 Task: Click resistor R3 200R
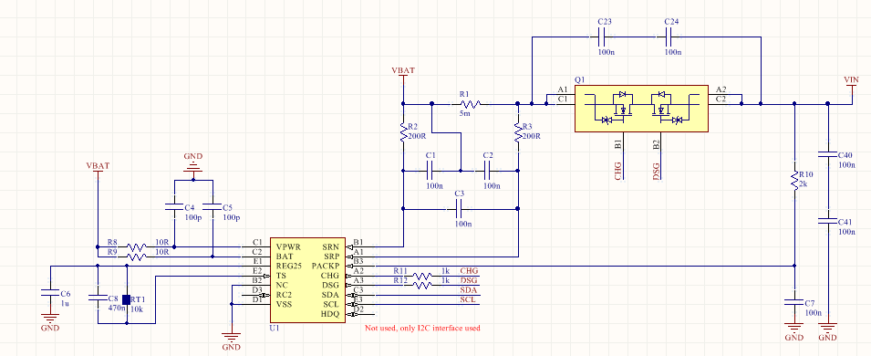click(518, 132)
